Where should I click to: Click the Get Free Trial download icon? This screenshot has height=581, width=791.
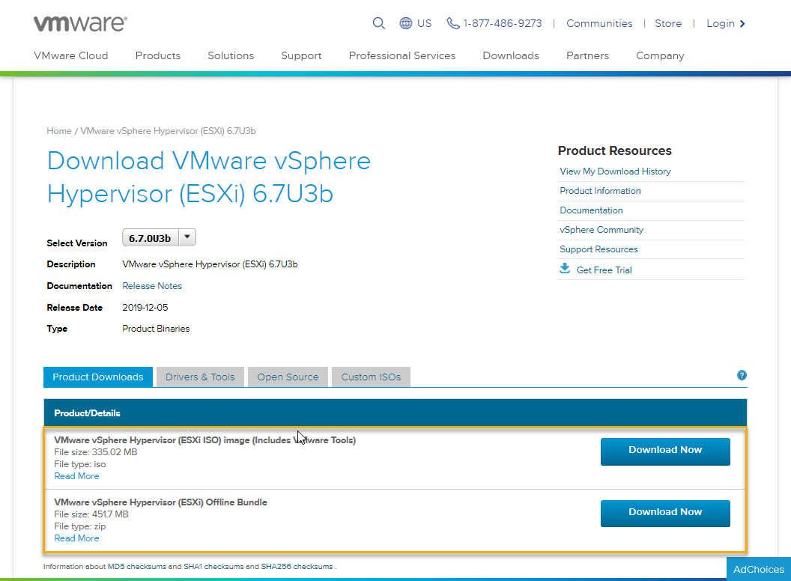(565, 268)
